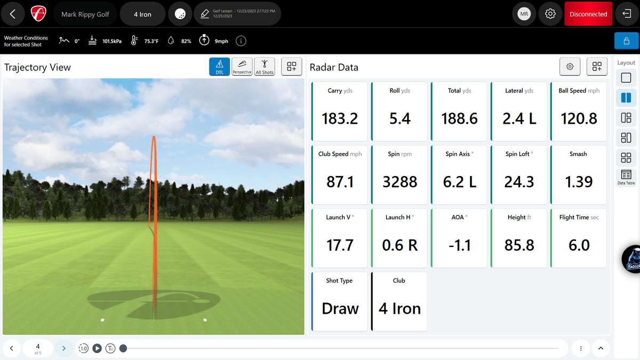Screen dimensions: 640x360
Task: Open the golf ball selection icon
Action: (180, 14)
